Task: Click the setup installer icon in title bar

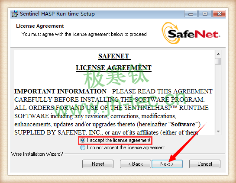Action: pyautogui.click(x=15, y=14)
